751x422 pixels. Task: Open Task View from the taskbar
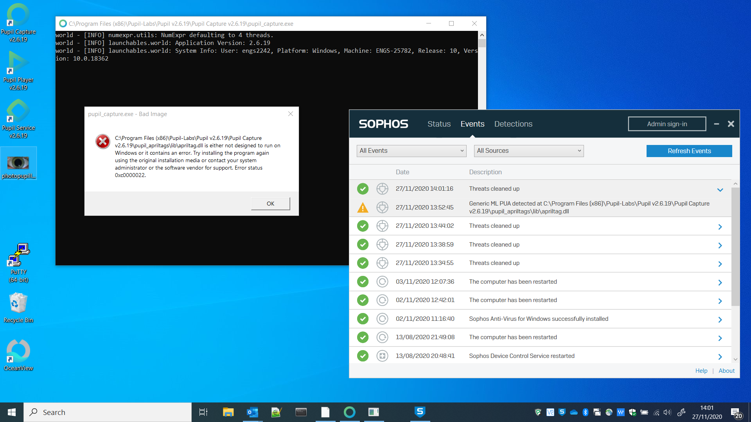point(203,412)
